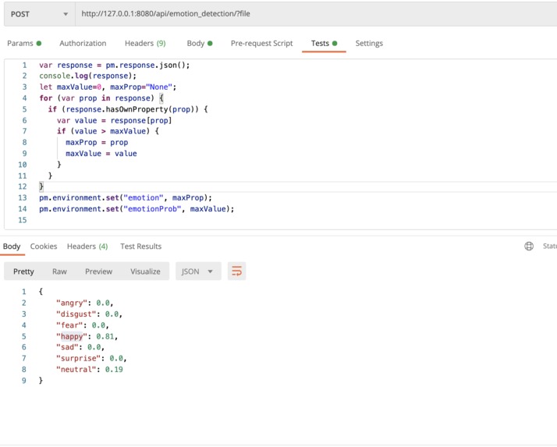557x447 pixels.
Task: Open the Pre-request Script tab
Action: click(262, 44)
